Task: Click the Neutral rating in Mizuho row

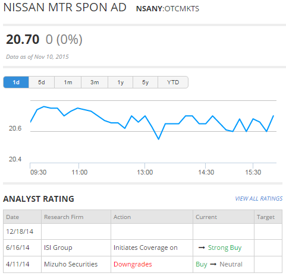Action: click(x=231, y=264)
